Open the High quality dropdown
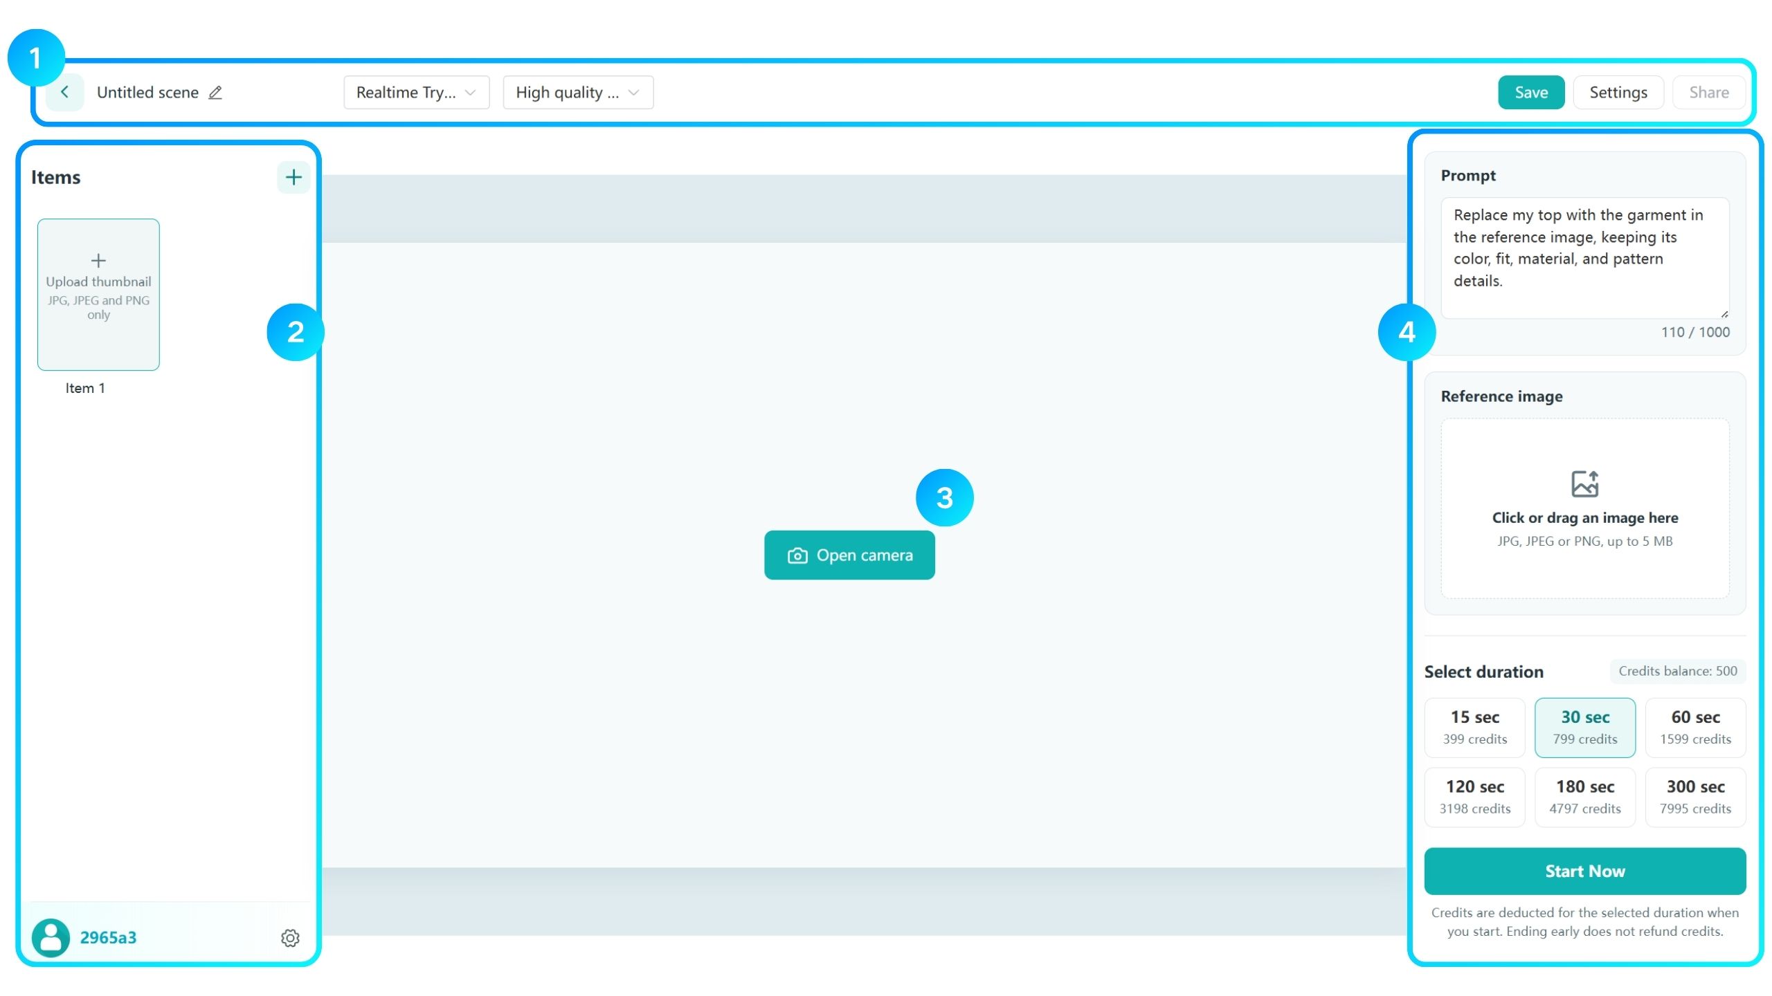 tap(578, 93)
